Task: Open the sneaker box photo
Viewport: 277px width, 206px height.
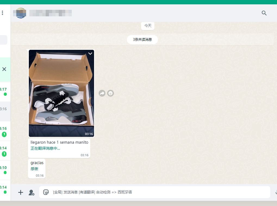Action: 61,93
